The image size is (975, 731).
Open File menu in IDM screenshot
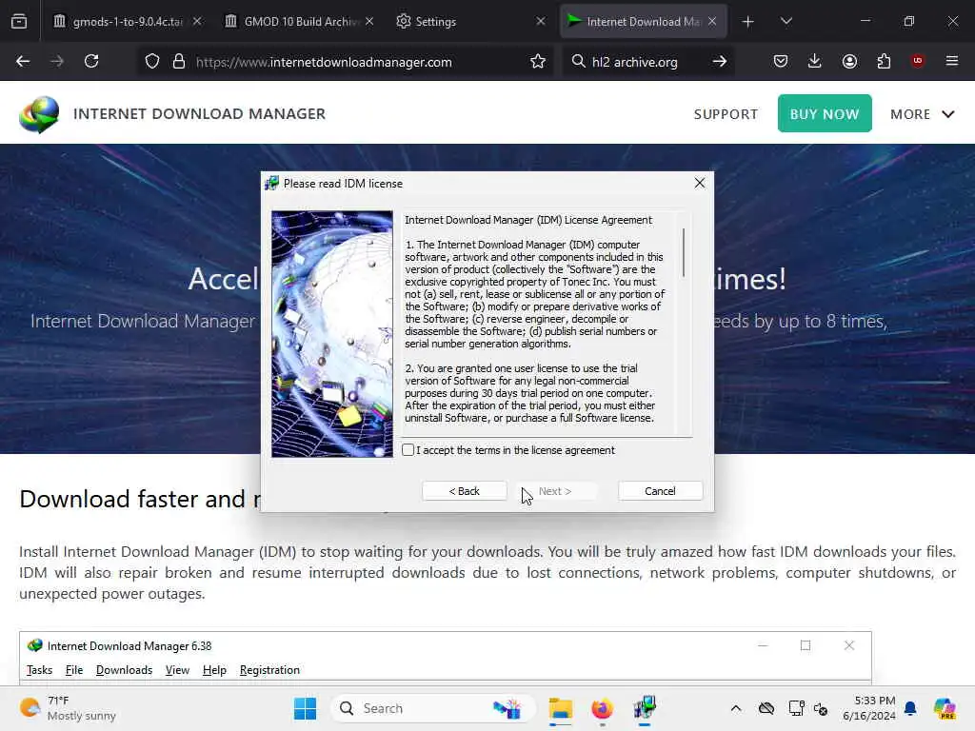(x=74, y=670)
